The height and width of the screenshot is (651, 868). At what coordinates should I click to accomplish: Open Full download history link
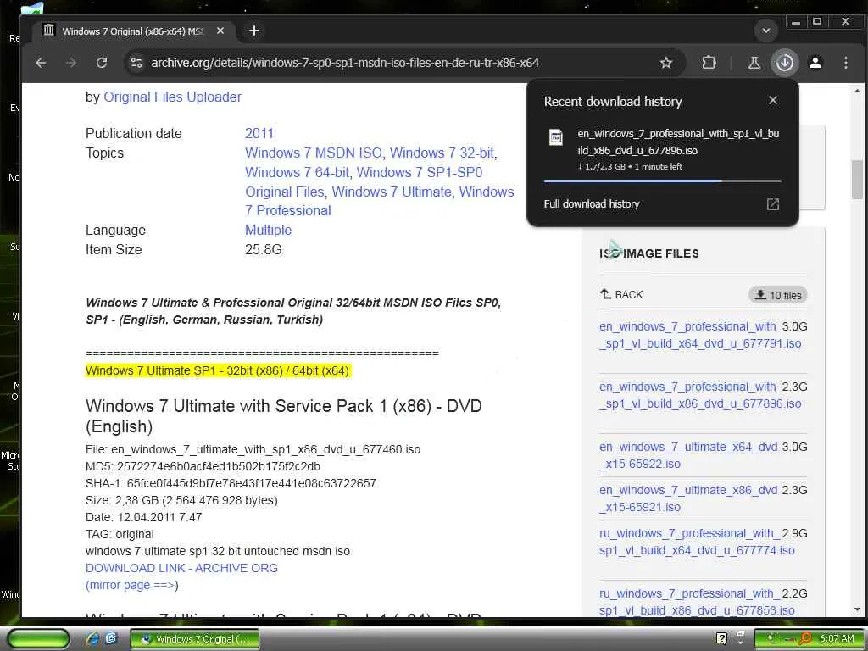click(x=591, y=204)
